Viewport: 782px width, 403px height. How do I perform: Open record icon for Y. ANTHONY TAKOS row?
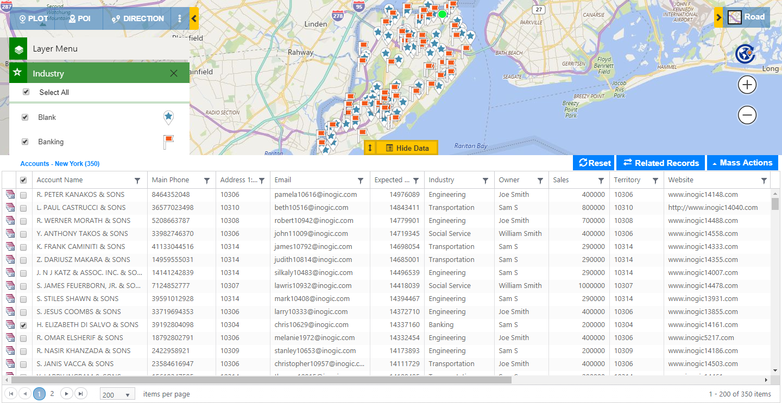[10, 233]
